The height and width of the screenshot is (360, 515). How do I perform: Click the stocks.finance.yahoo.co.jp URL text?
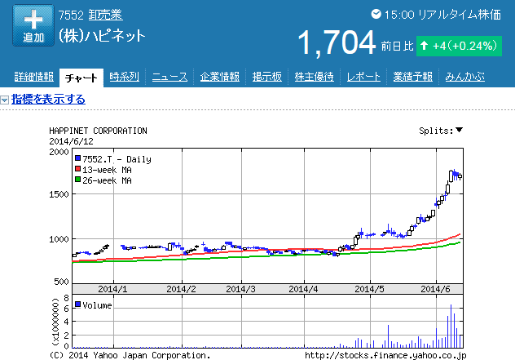pyautogui.click(x=385, y=355)
